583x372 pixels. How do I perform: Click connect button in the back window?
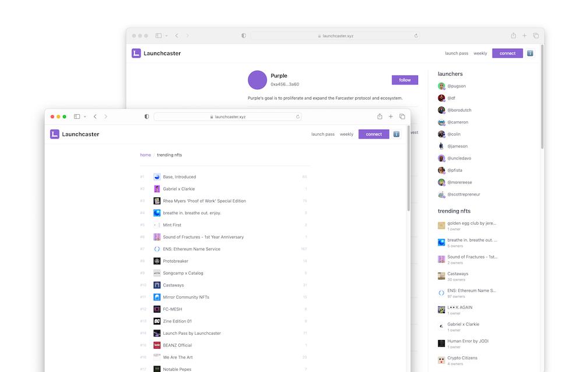click(x=508, y=53)
